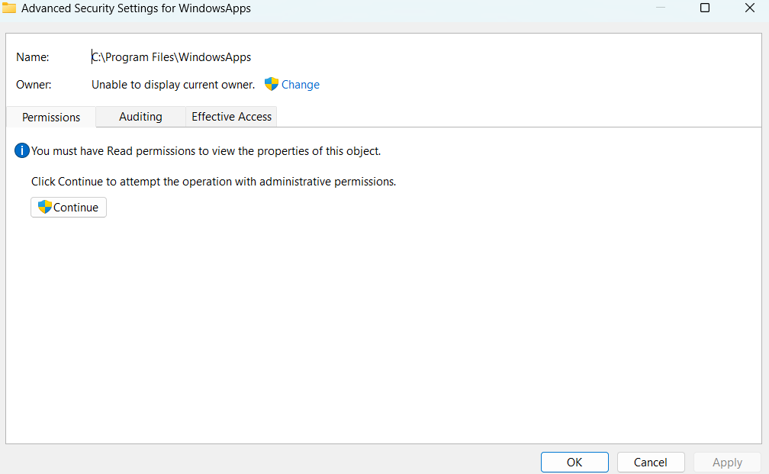Click Continue to use administrative permissions
Image resolution: width=769 pixels, height=474 pixels.
click(69, 207)
